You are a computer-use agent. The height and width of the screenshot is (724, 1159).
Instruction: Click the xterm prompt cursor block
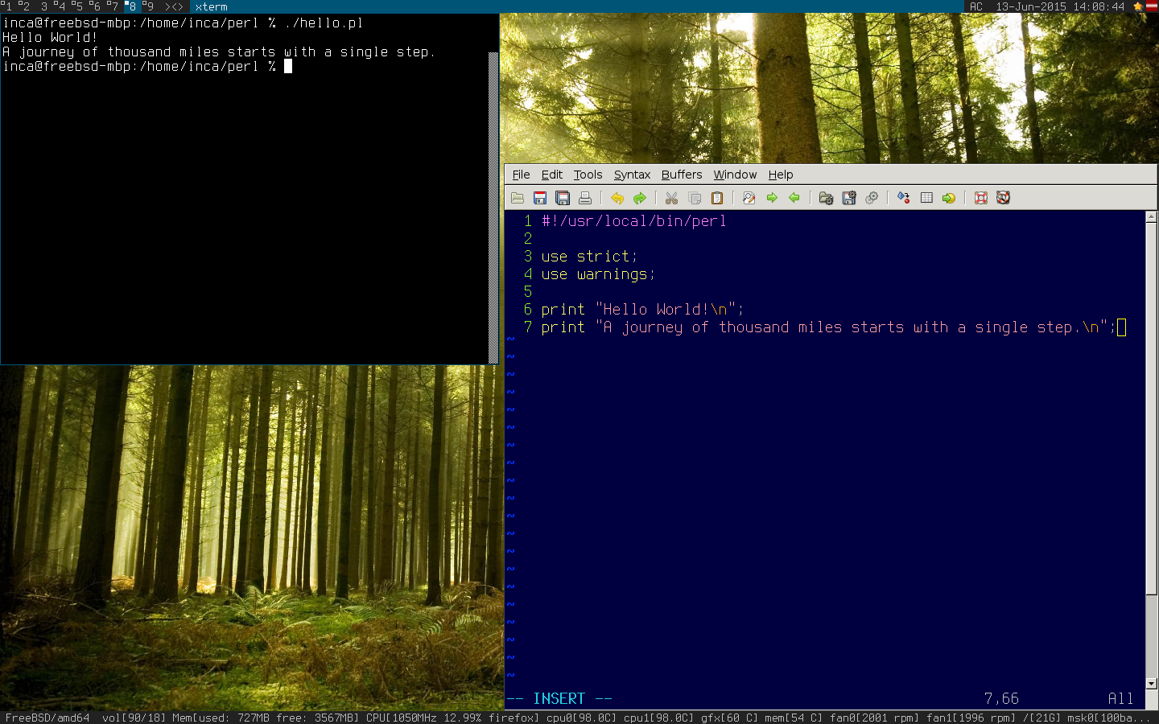click(x=288, y=66)
